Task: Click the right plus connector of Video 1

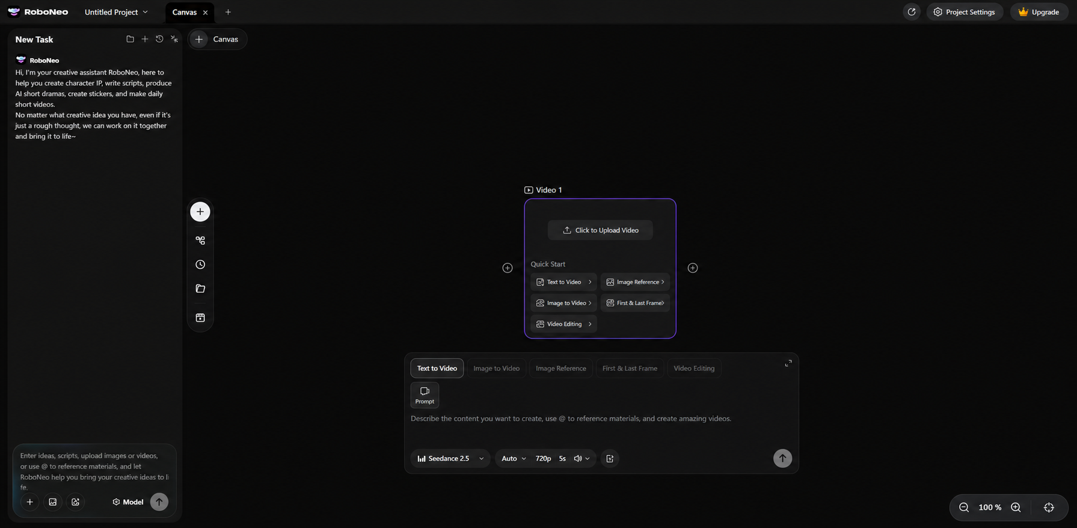Action: pos(693,268)
